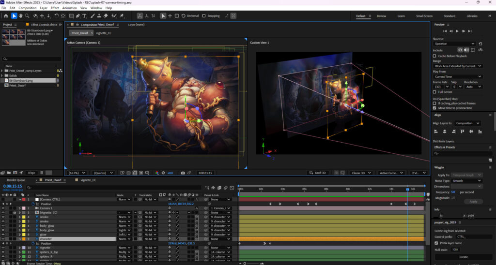Open the Classic 3D renderer dropdown

(x=361, y=173)
